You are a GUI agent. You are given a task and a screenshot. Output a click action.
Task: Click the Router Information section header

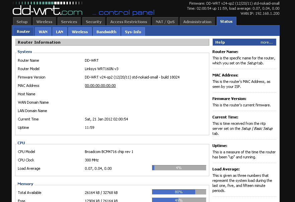112,42
